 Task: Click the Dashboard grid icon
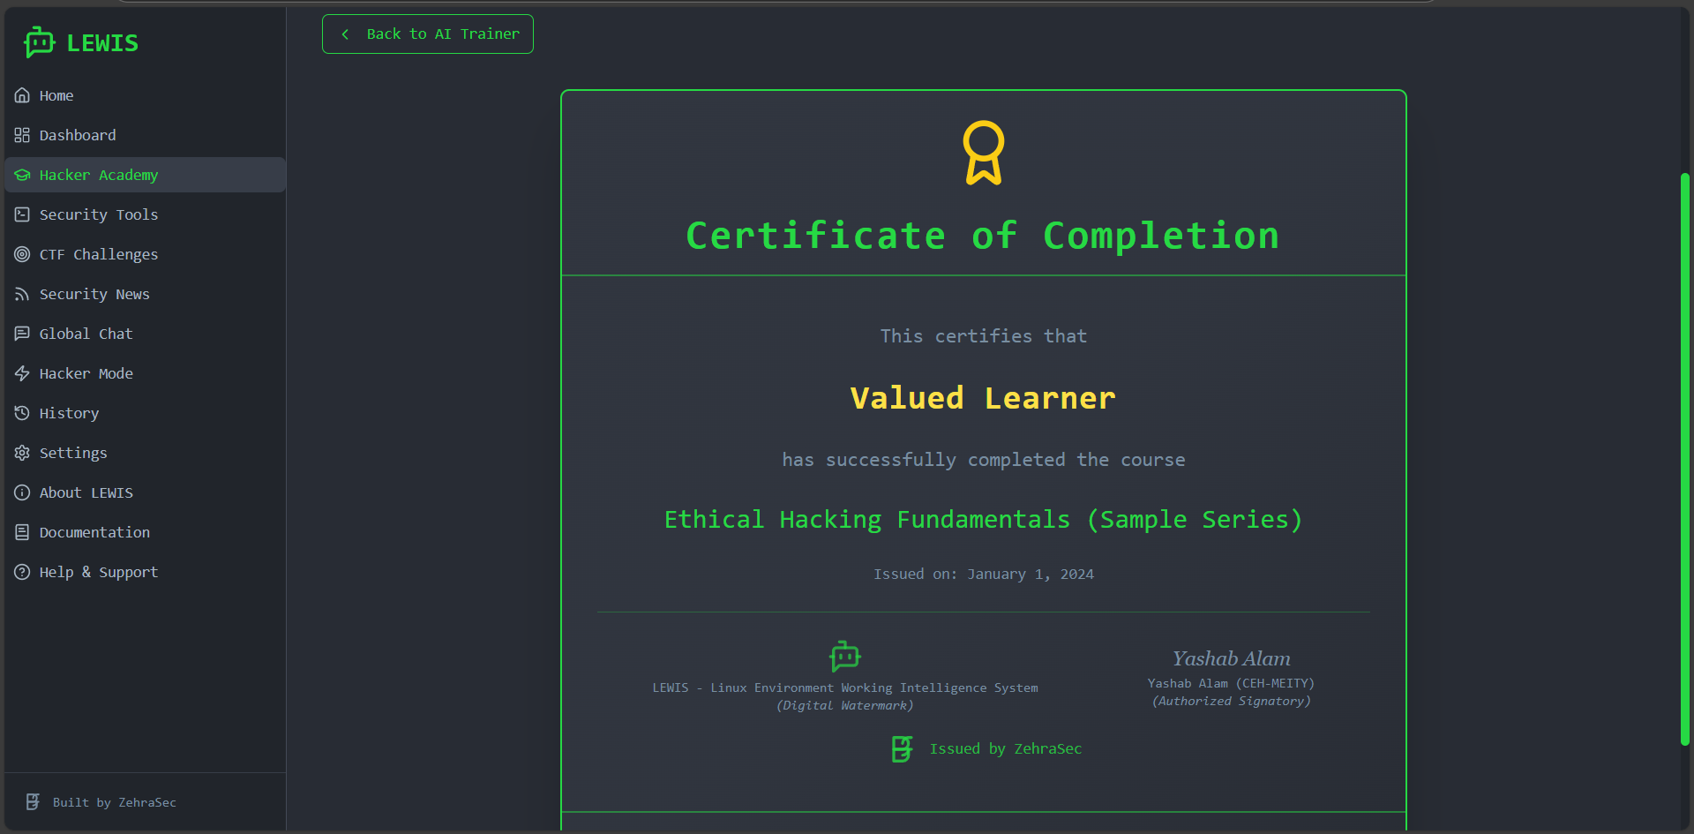click(22, 135)
